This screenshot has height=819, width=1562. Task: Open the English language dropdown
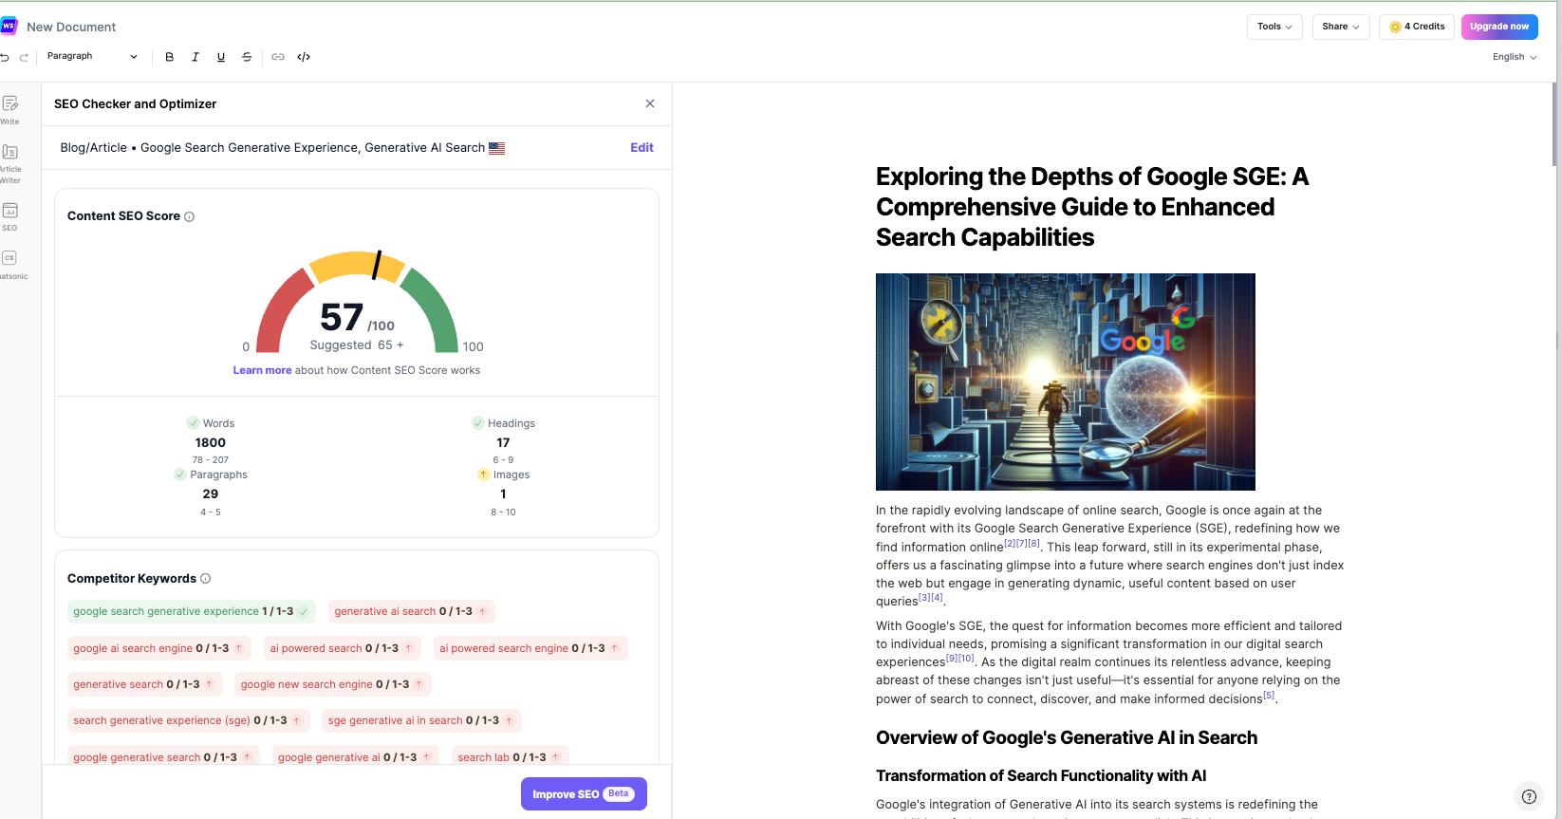[x=1514, y=57]
